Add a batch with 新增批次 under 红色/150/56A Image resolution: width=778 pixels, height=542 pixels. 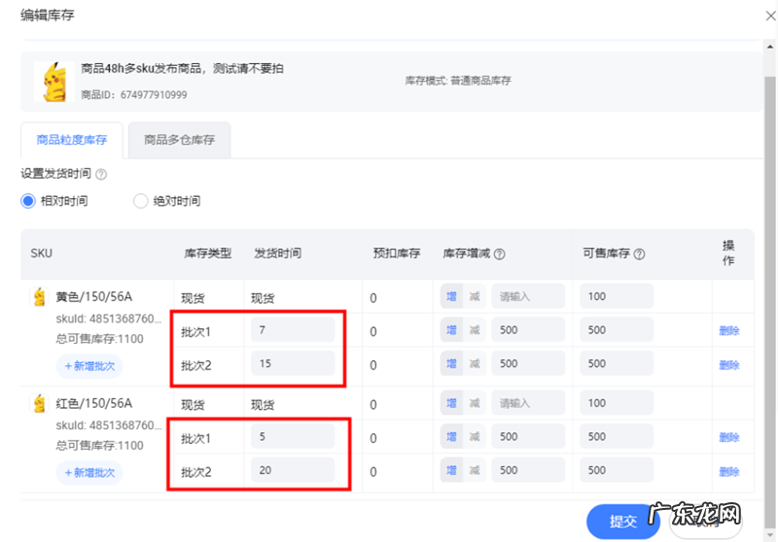(x=89, y=473)
